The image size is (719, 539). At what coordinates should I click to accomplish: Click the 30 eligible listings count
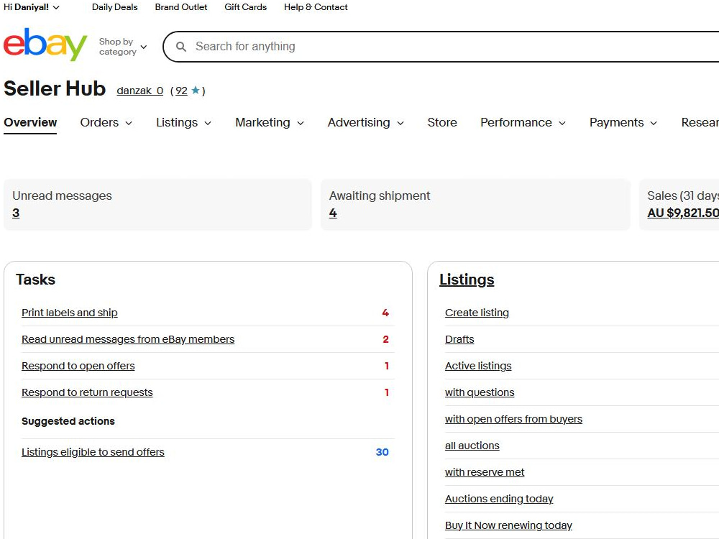tap(382, 452)
